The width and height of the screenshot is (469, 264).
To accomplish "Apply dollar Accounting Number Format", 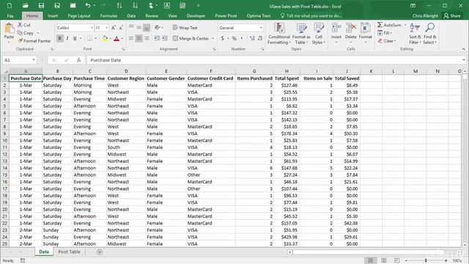I will (x=223, y=38).
